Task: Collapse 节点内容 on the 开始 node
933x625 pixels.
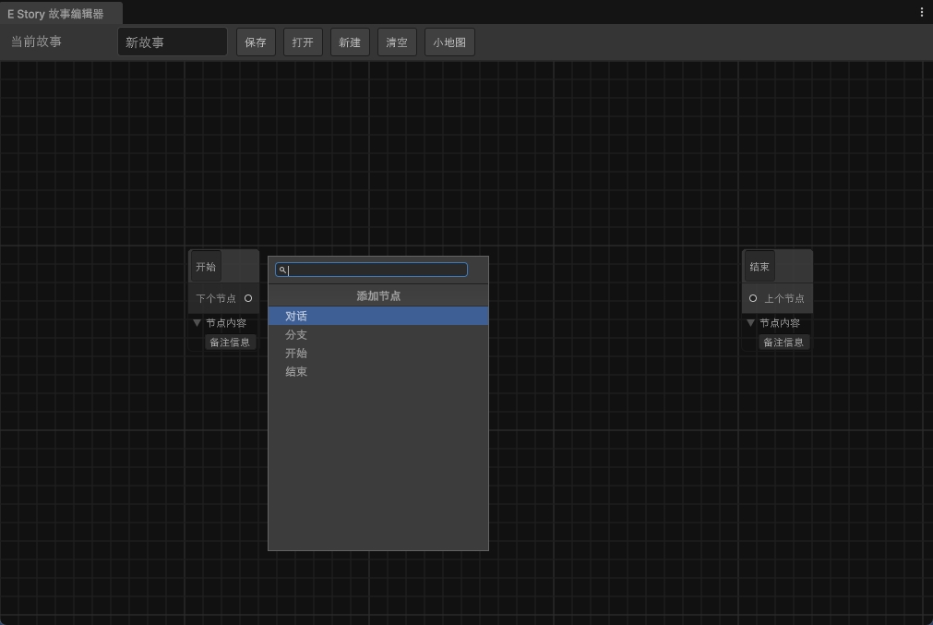Action: click(197, 323)
